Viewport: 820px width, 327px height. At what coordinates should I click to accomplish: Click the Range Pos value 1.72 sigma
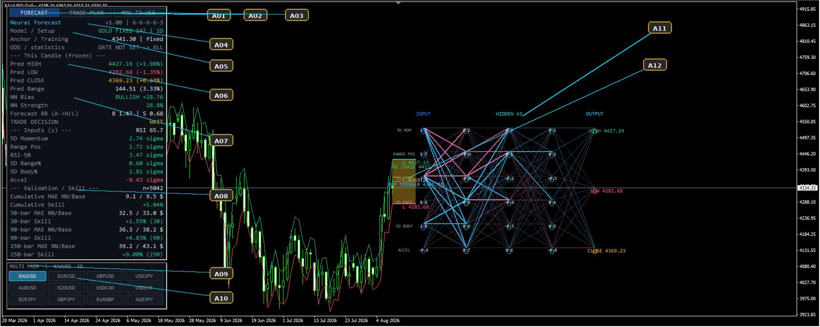coord(146,147)
